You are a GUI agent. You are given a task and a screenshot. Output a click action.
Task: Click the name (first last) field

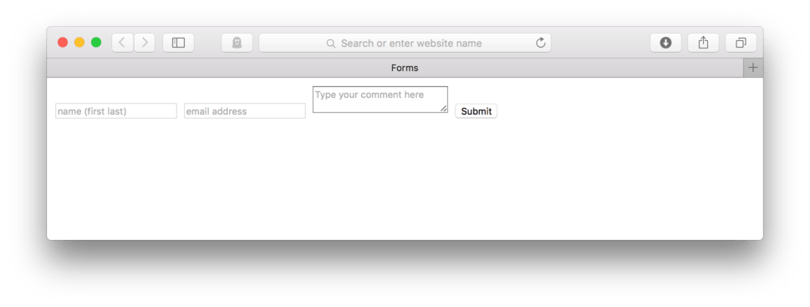tap(116, 111)
